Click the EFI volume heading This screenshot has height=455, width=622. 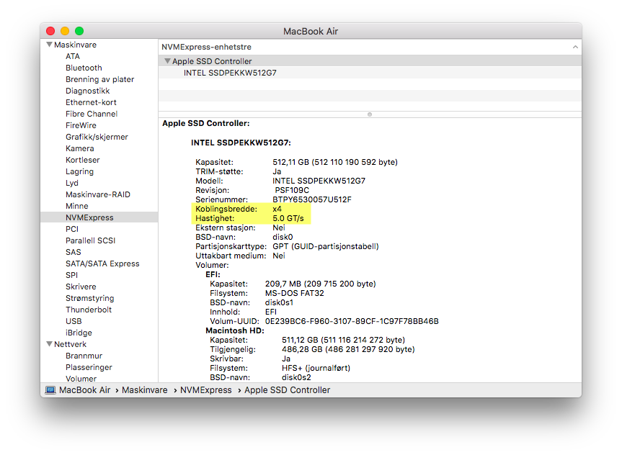(x=213, y=274)
